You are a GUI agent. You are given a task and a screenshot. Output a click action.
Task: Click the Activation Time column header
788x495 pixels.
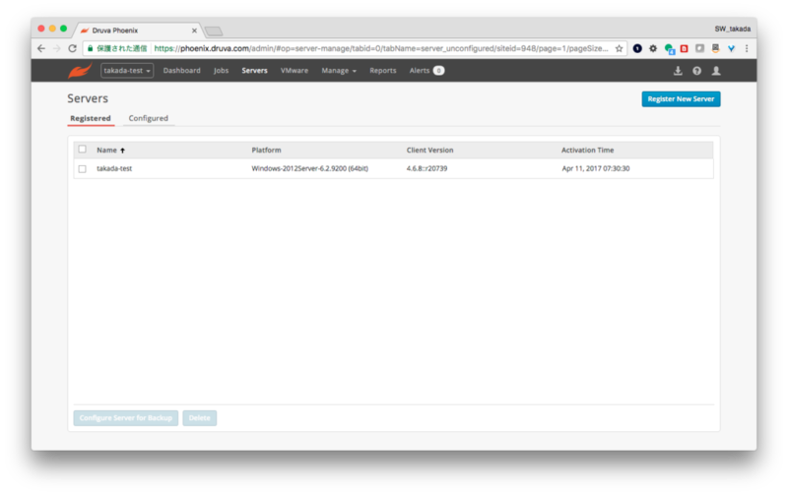pyautogui.click(x=587, y=151)
